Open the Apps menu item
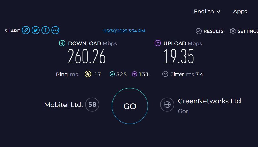The image size is (258, 147). coord(240,12)
